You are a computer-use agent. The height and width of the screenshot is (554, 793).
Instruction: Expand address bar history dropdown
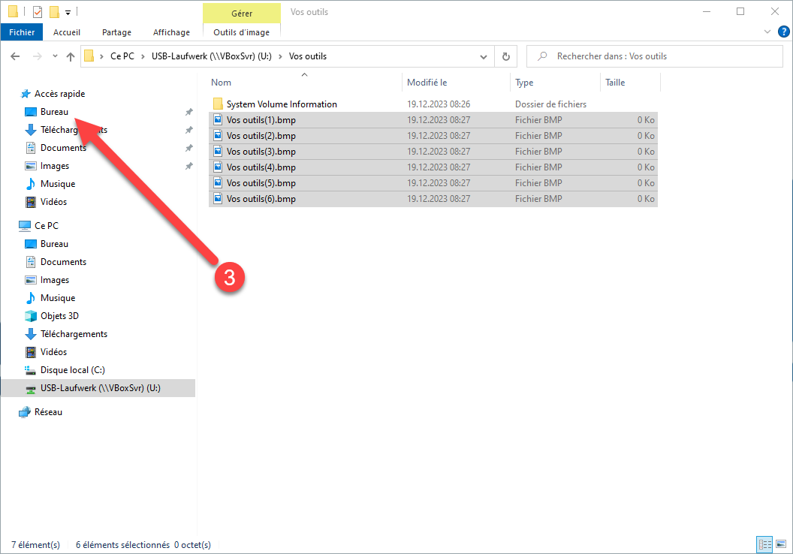484,56
